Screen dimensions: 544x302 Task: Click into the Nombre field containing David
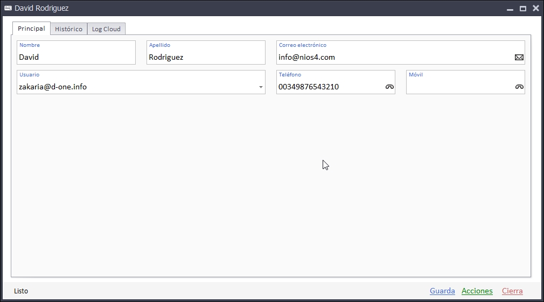click(75, 57)
